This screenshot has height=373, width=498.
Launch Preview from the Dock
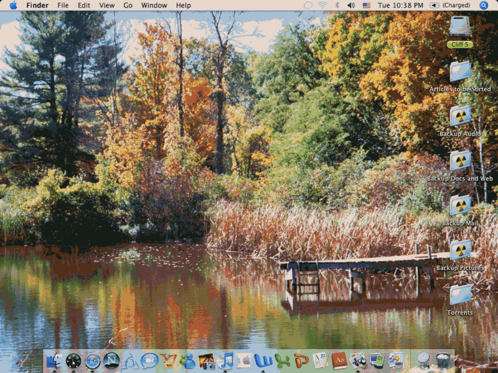click(x=359, y=361)
